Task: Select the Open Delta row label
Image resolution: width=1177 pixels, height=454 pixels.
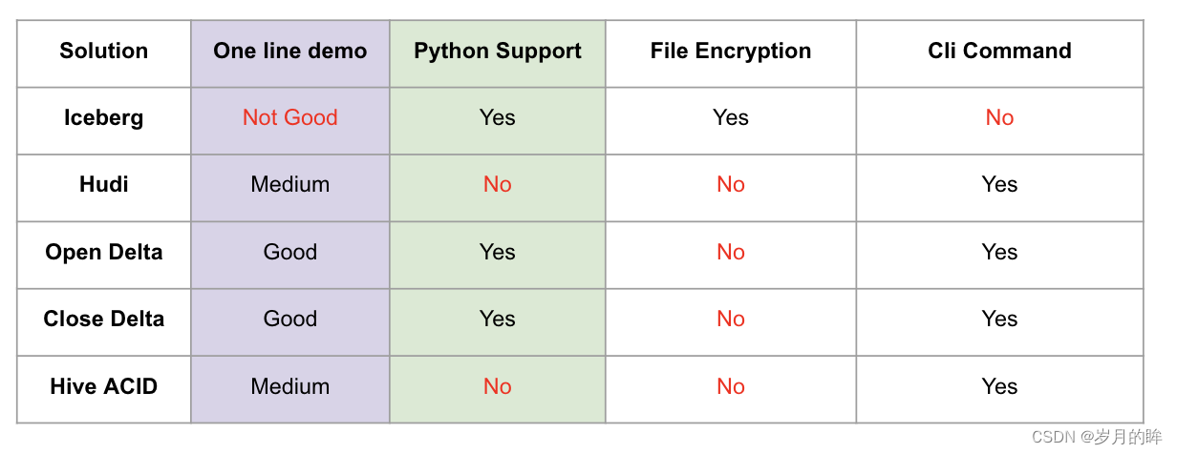Action: click(104, 253)
